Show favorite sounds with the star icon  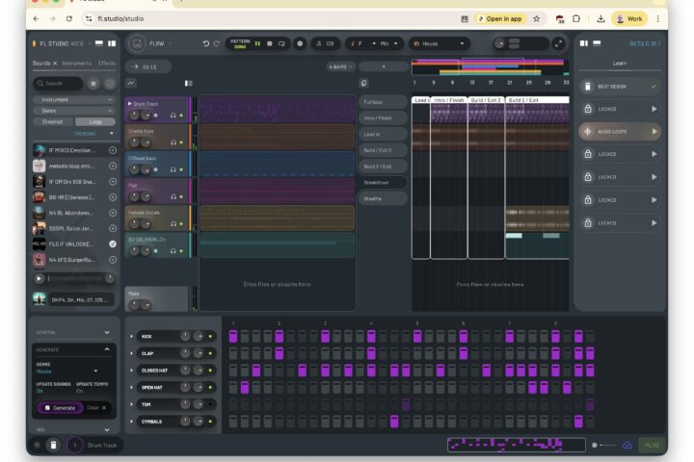pos(93,83)
